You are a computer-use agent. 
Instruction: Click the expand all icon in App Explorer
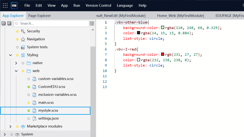[x=4, y=23]
